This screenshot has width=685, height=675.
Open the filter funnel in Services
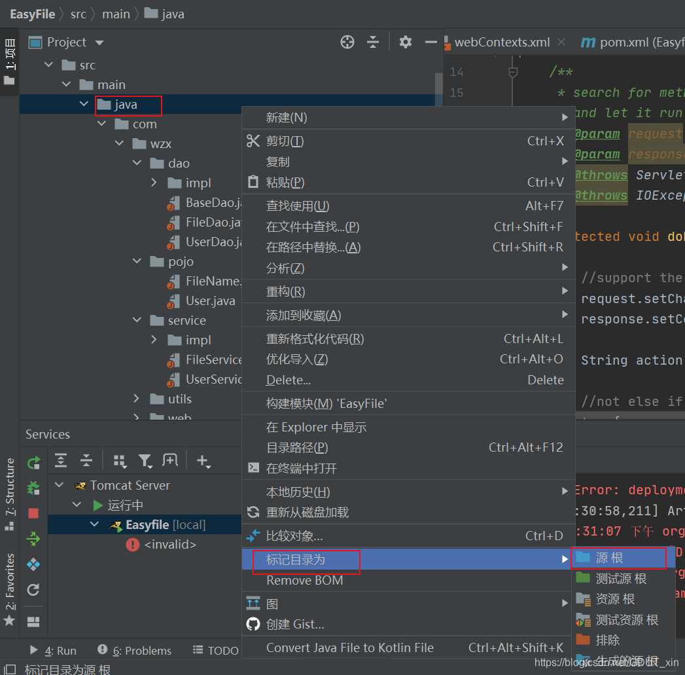tap(145, 461)
